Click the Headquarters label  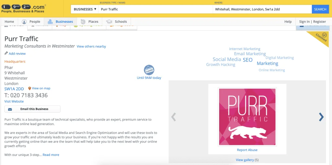pos(15,61)
